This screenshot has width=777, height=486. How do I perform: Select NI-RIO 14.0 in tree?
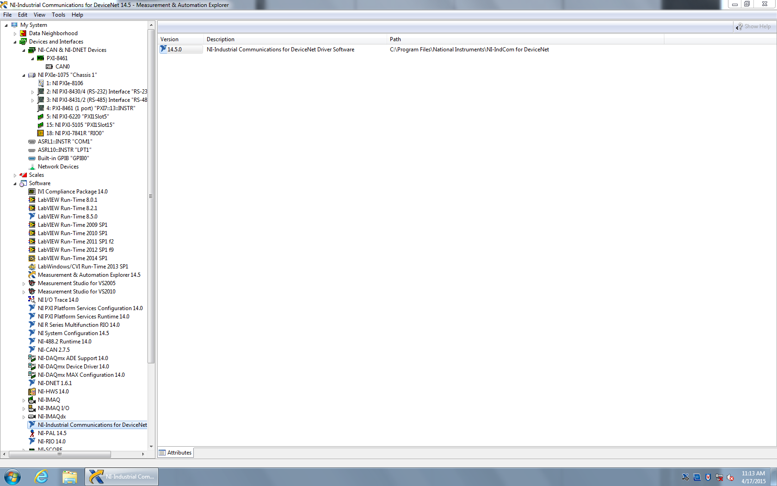tap(52, 442)
